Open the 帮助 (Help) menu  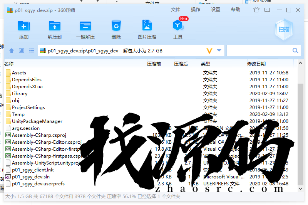(x=236, y=10)
